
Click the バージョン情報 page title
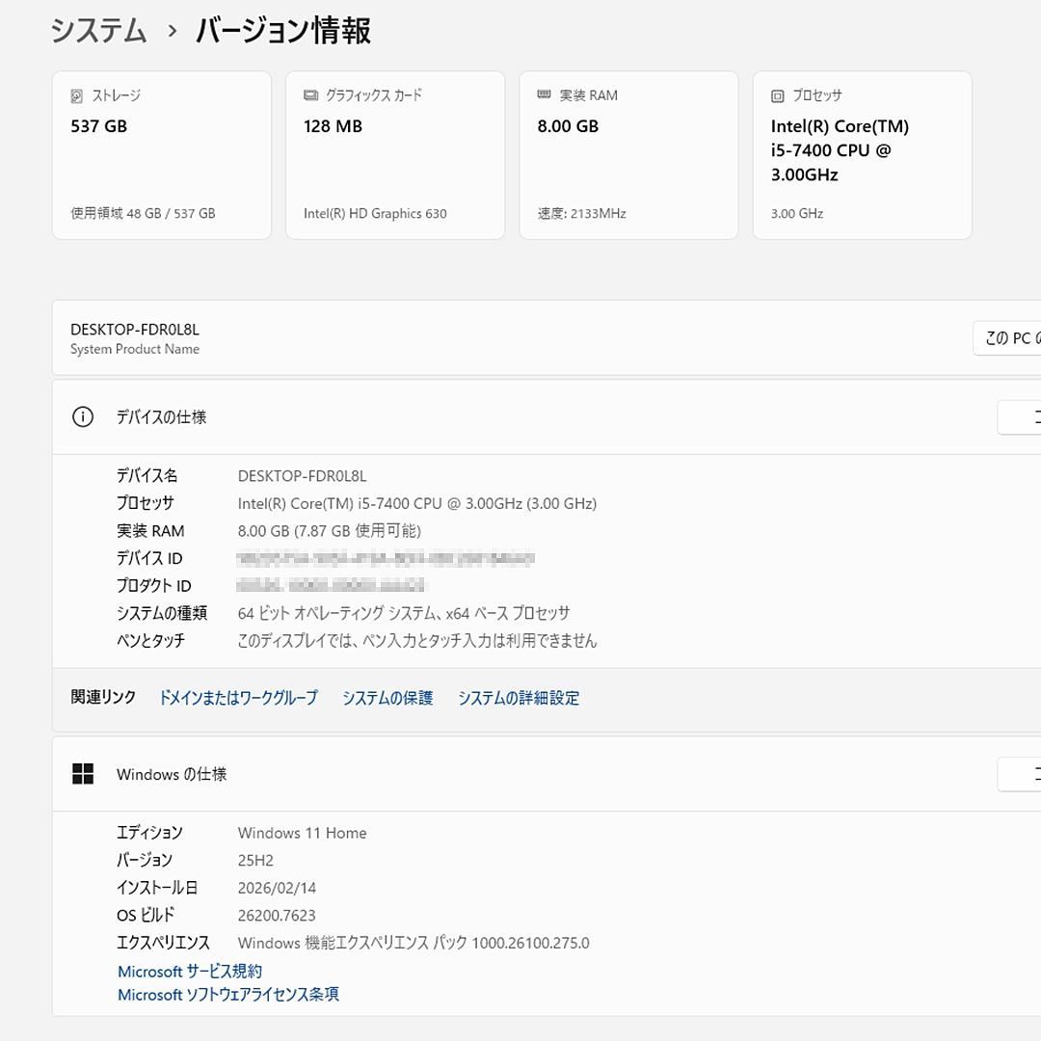coord(282,31)
